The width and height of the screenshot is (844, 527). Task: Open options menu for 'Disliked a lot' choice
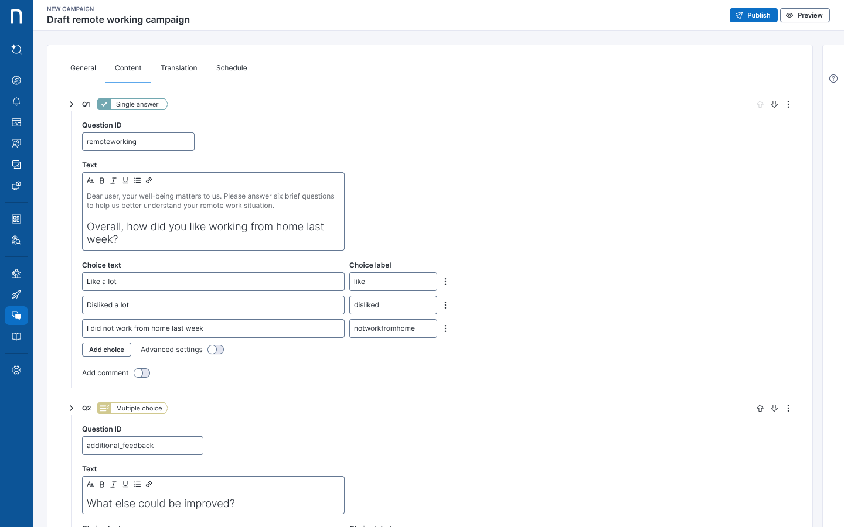click(x=445, y=305)
